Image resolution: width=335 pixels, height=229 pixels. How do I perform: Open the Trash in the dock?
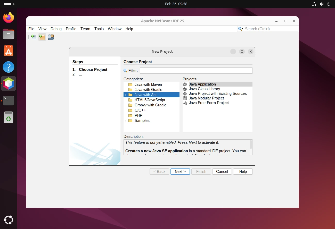[9, 117]
